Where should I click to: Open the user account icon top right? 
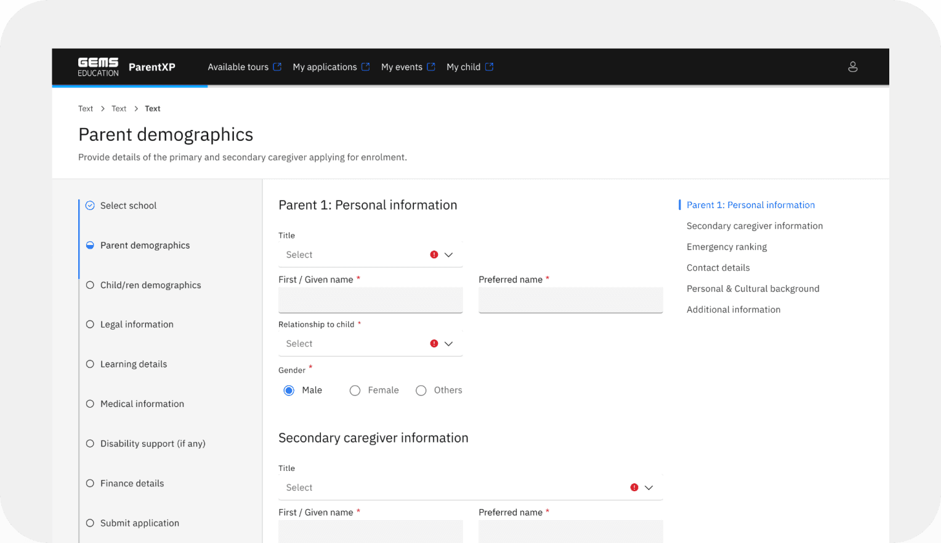[x=853, y=66]
